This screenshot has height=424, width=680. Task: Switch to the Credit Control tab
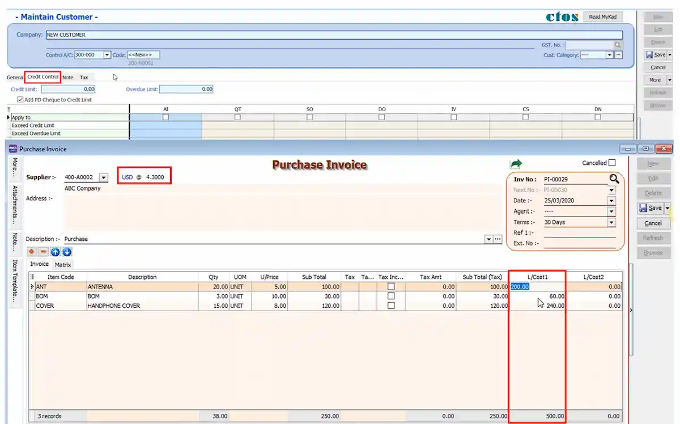[x=42, y=77]
